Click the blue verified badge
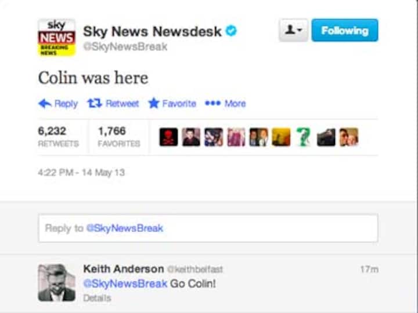418x313 pixels. point(231,31)
